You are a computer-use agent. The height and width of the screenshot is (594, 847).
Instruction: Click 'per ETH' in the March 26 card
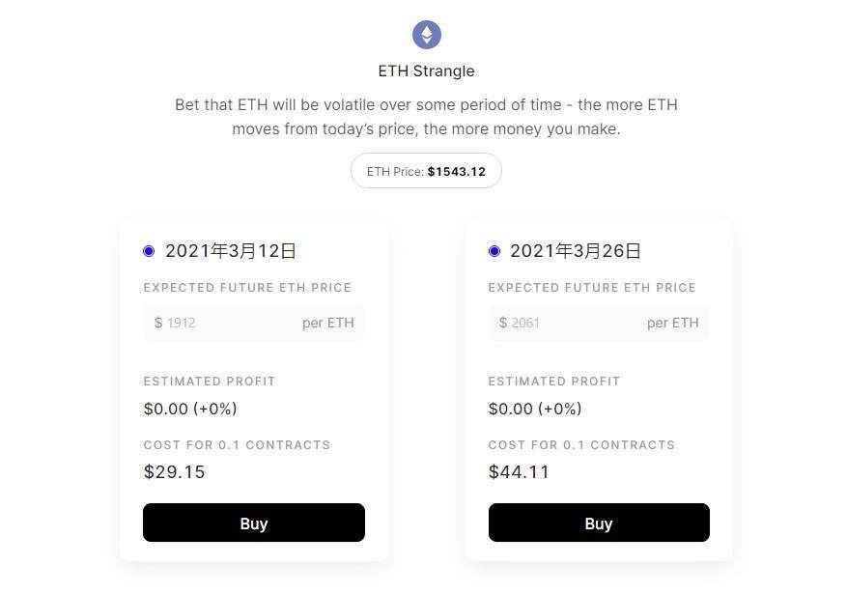pos(673,323)
